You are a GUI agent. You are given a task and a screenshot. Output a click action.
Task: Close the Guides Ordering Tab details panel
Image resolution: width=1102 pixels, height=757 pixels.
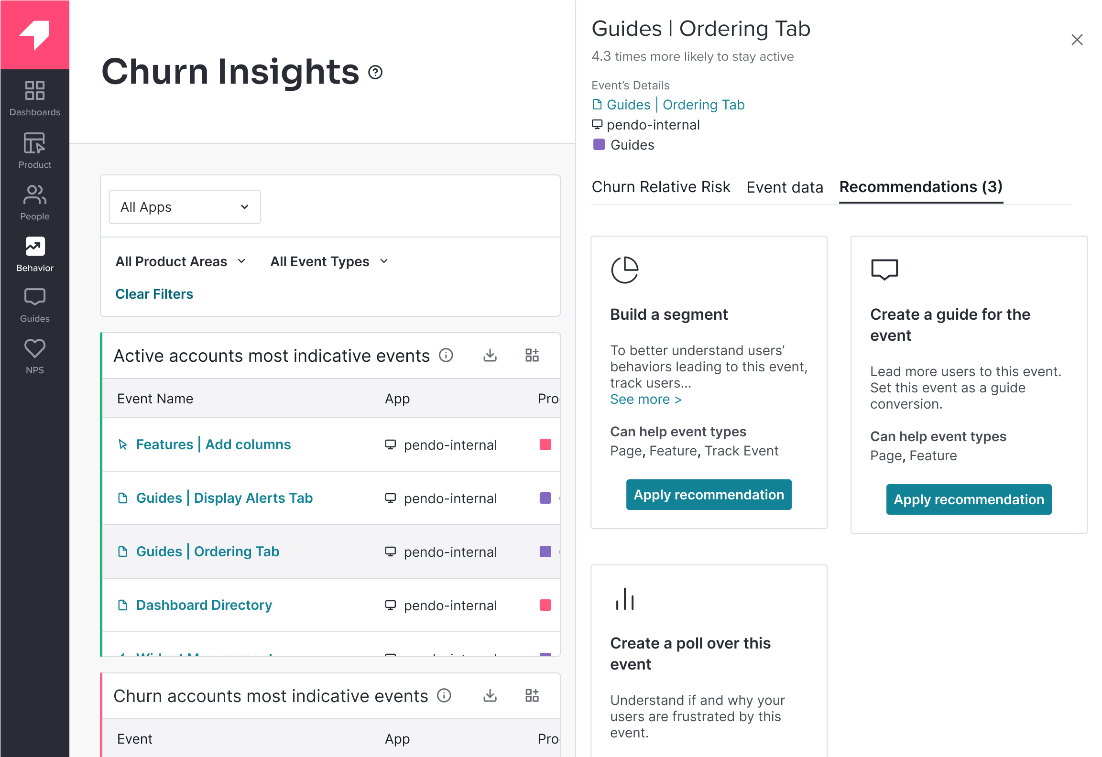pyautogui.click(x=1077, y=40)
